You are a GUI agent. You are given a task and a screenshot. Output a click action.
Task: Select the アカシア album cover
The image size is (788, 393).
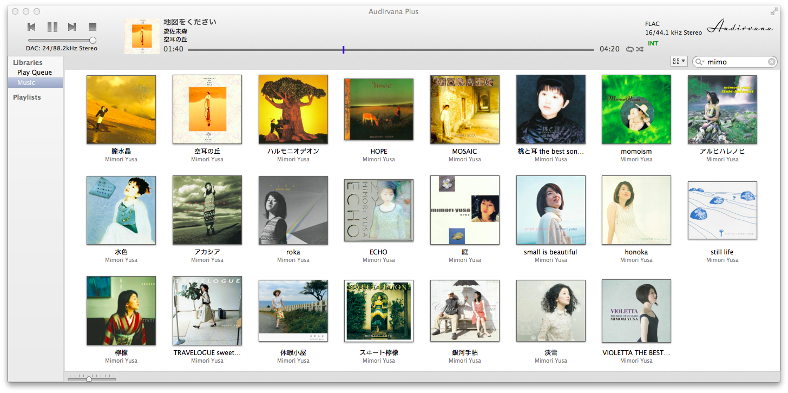coord(207,210)
